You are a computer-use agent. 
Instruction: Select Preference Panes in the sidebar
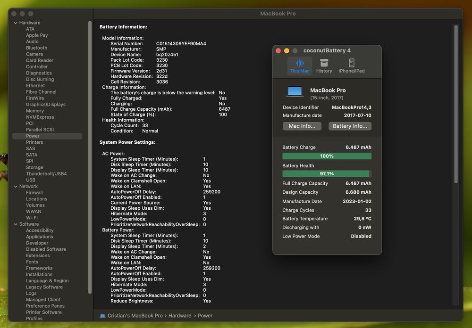[x=45, y=306]
